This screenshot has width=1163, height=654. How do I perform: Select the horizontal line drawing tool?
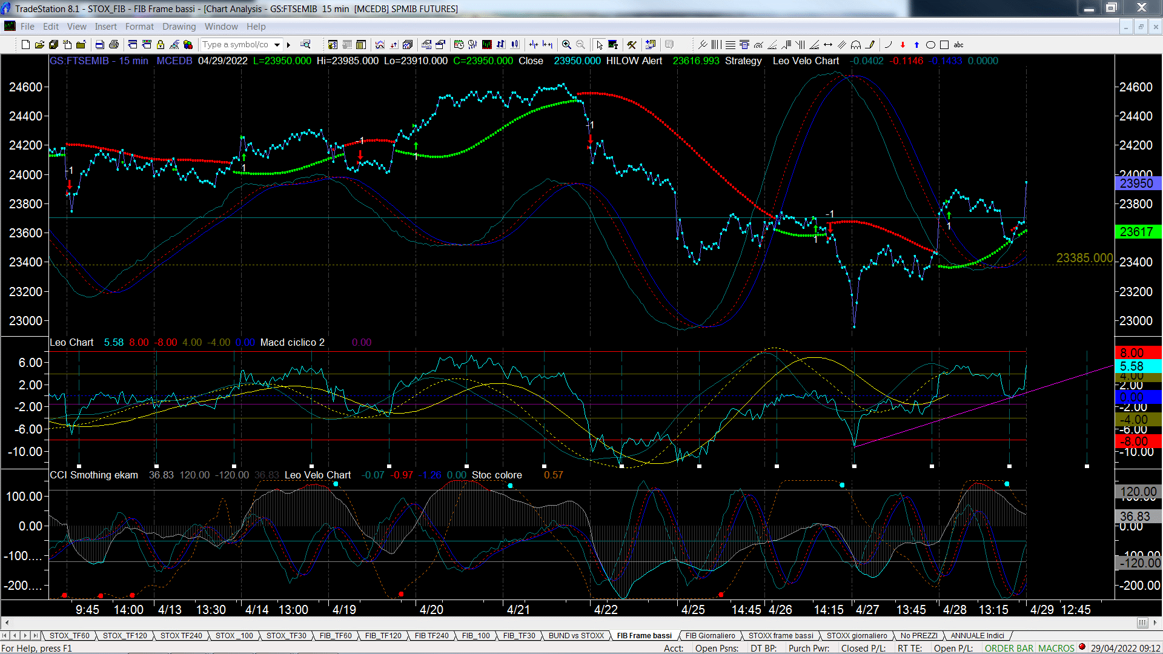[x=731, y=45]
